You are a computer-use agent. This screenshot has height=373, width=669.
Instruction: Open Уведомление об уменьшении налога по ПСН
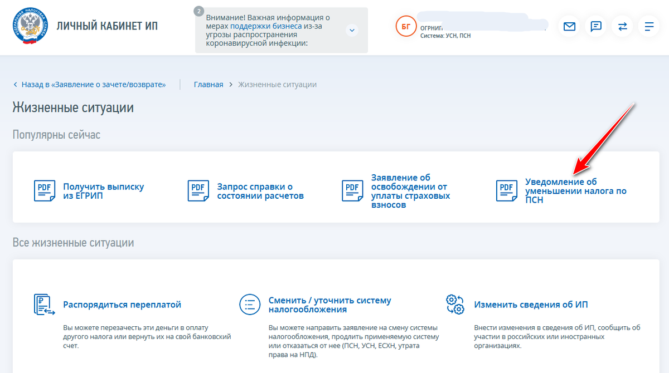point(576,191)
